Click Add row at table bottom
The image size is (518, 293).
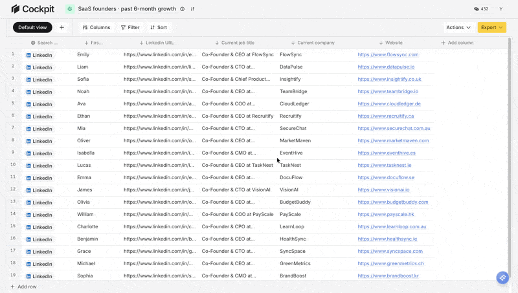23,287
